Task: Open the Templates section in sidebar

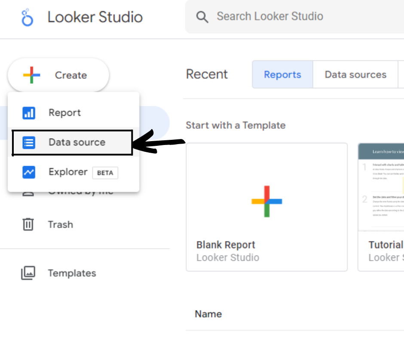Action: (72, 273)
